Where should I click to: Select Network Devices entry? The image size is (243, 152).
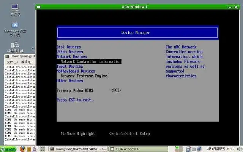point(72,57)
